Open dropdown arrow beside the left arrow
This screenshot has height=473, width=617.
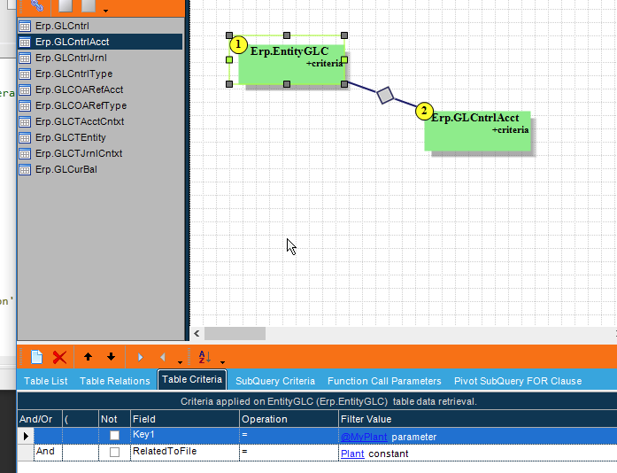tap(180, 362)
